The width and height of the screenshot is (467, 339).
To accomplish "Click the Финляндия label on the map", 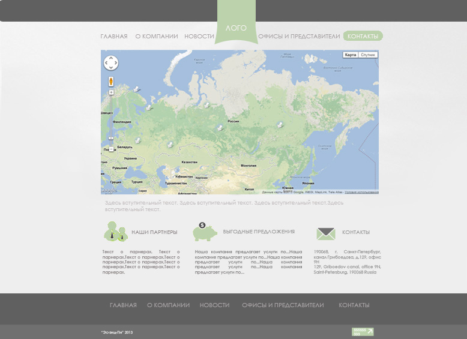I will (122, 122).
